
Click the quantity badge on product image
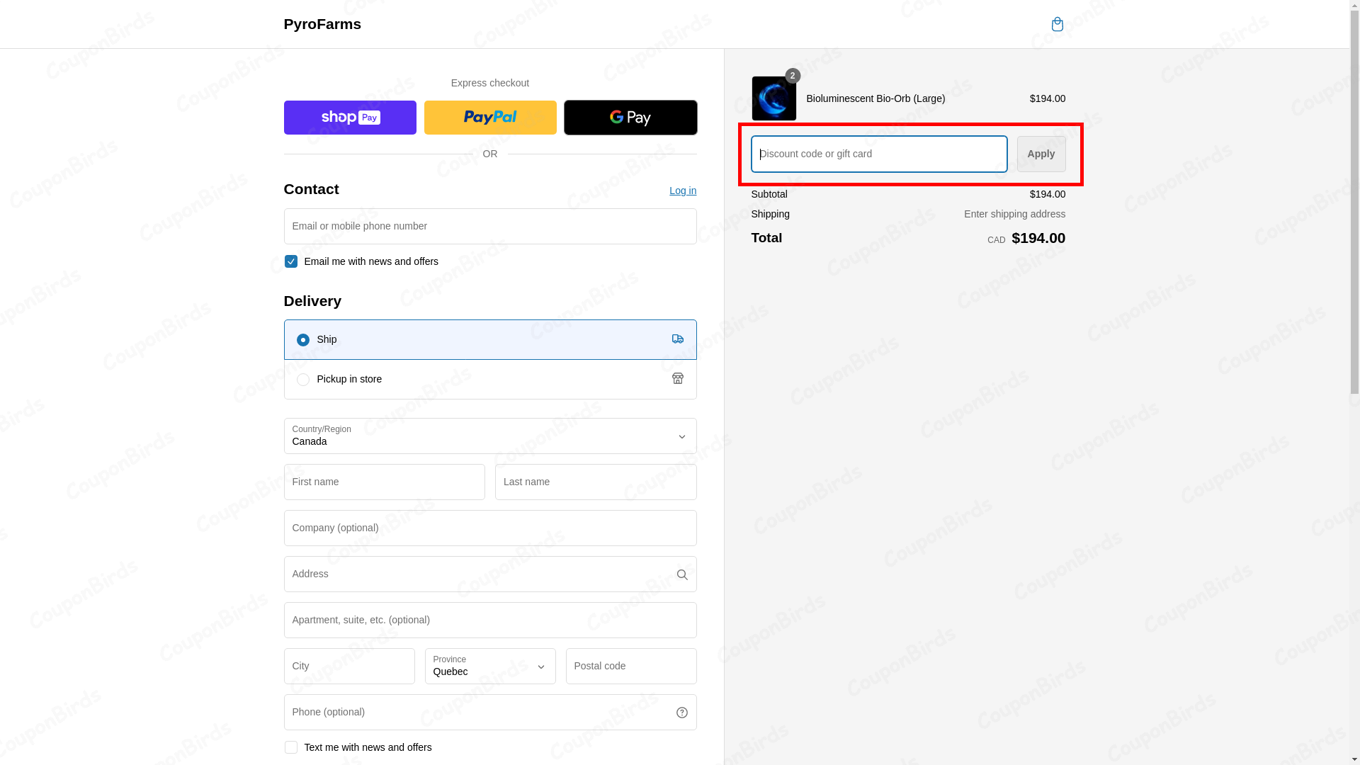pyautogui.click(x=792, y=76)
